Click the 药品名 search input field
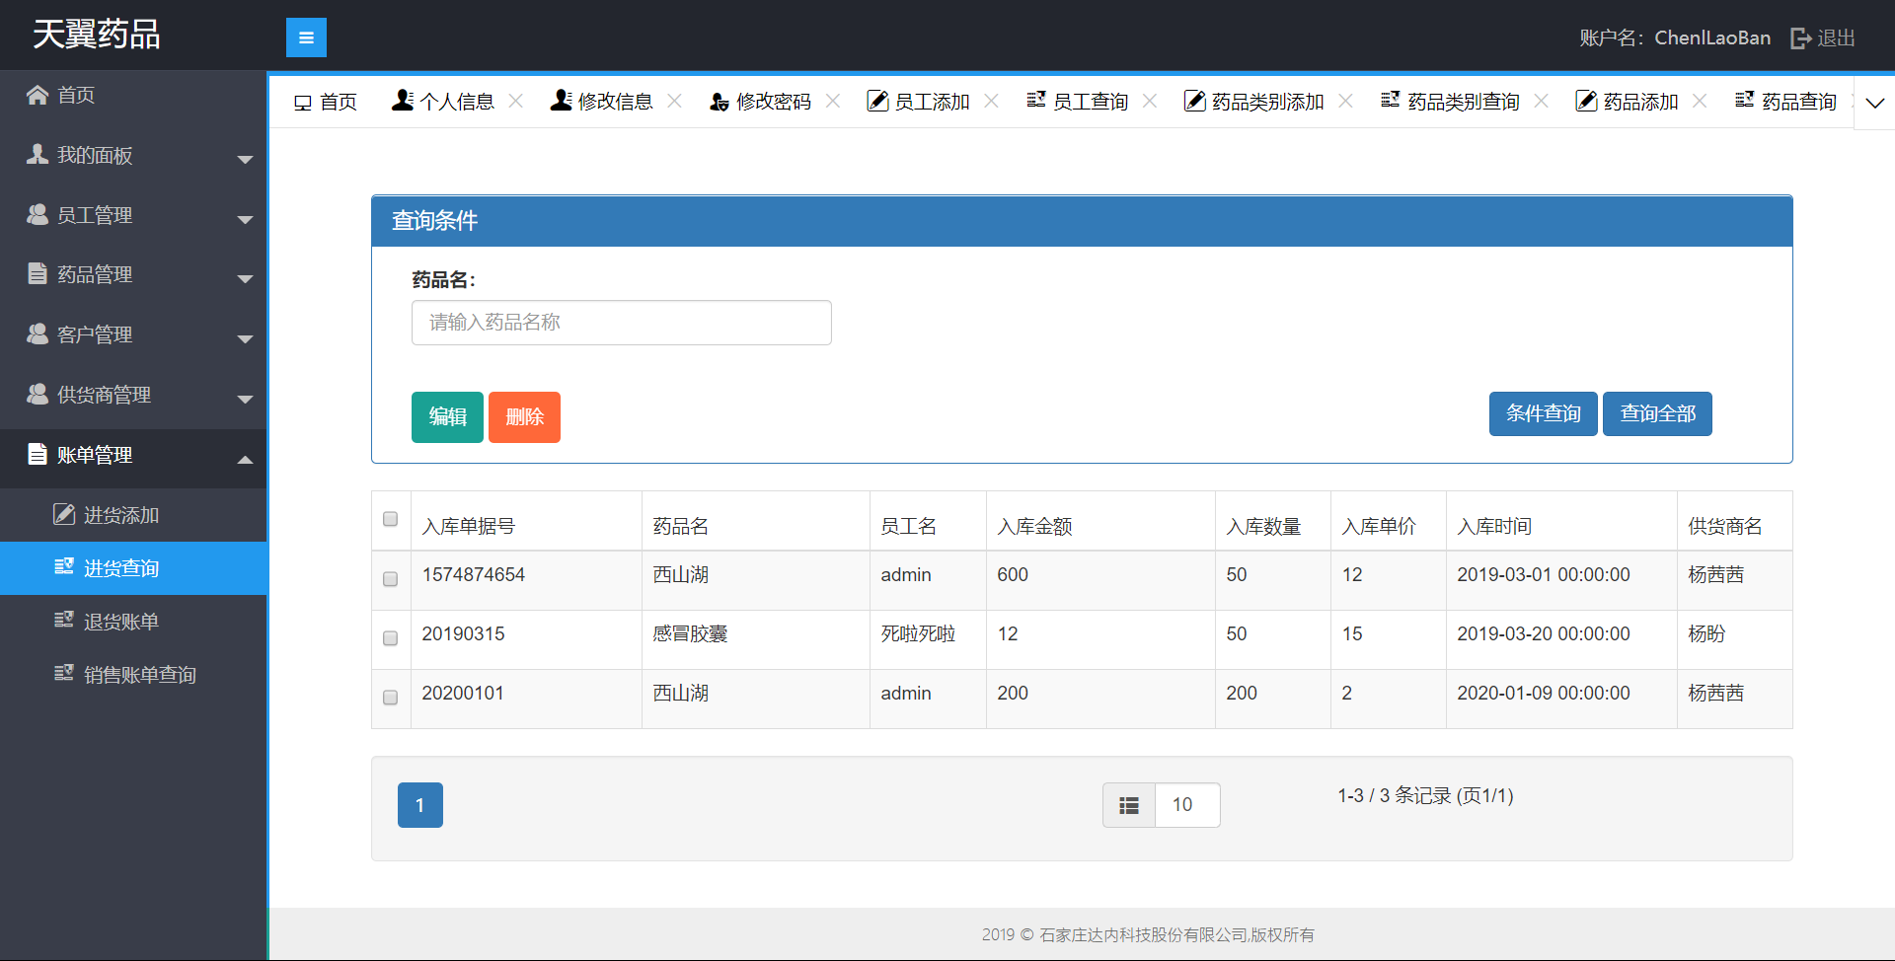Image resolution: width=1895 pixels, height=961 pixels. (x=621, y=323)
